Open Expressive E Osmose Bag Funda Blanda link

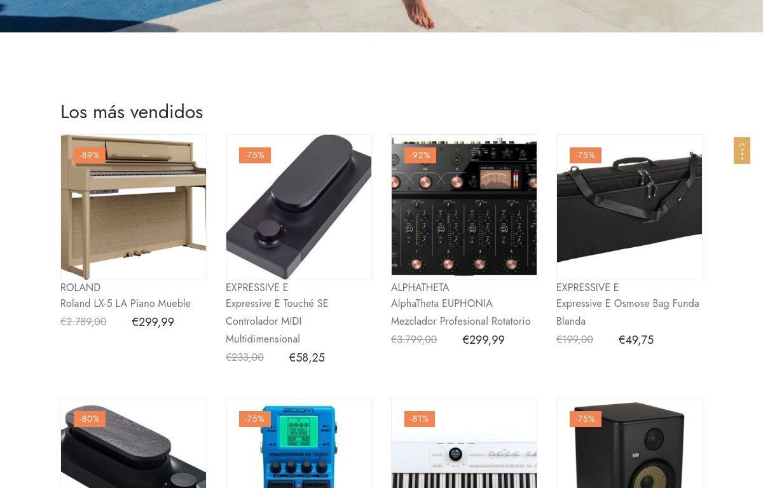pyautogui.click(x=628, y=313)
